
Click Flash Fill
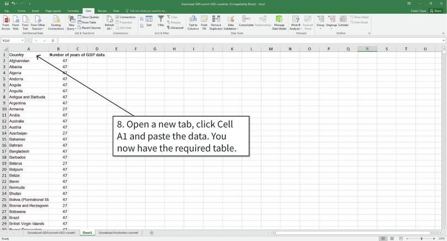click(x=204, y=23)
